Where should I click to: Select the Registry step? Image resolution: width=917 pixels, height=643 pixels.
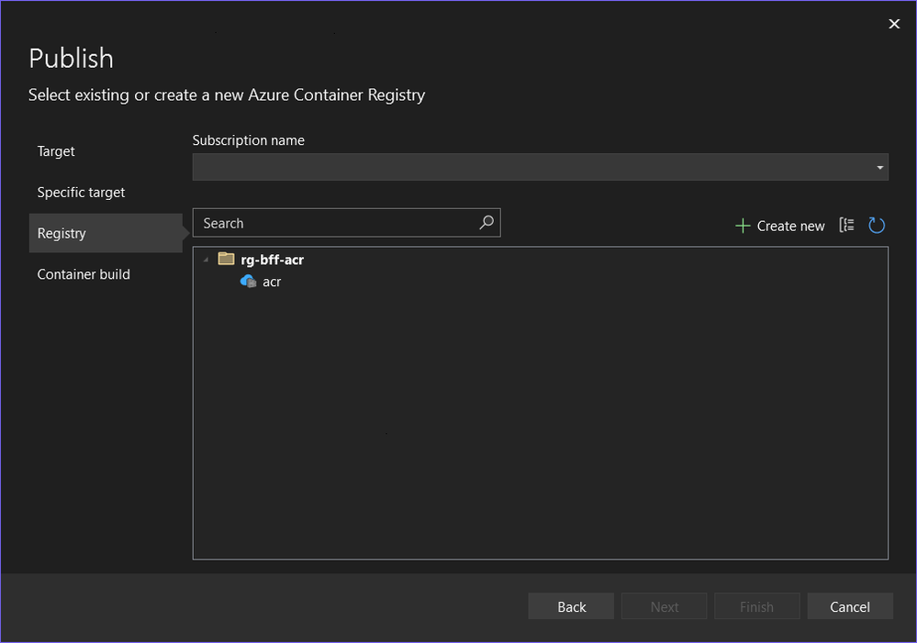(106, 233)
